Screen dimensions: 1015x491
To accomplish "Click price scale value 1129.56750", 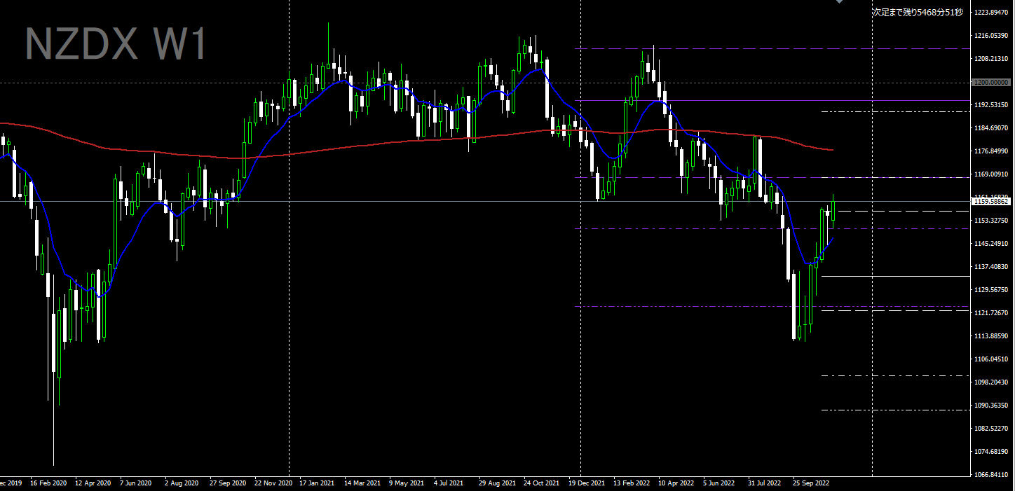I will 991,290.
